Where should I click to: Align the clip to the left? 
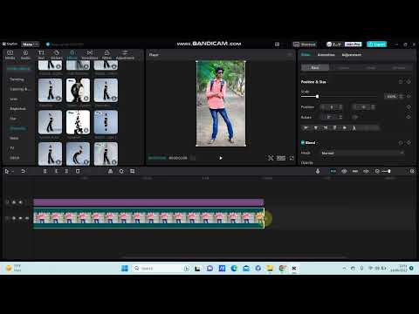(306, 127)
